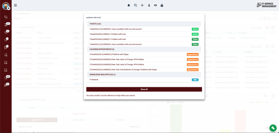Open appointment 'Problems with Skype' for Ticket#2022011210000013
The image size is (279, 133).
(144, 54)
